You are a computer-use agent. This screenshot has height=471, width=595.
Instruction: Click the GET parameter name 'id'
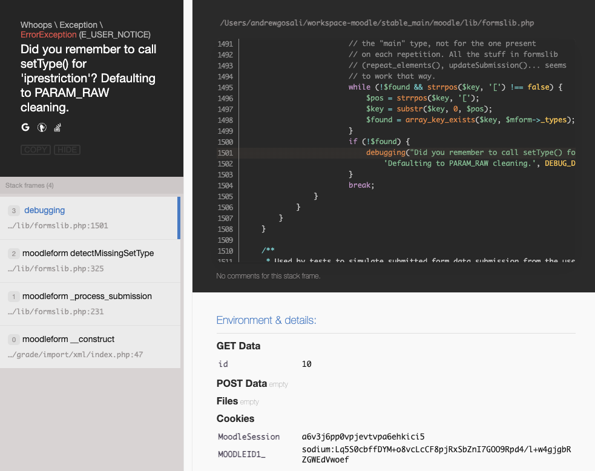pos(223,364)
